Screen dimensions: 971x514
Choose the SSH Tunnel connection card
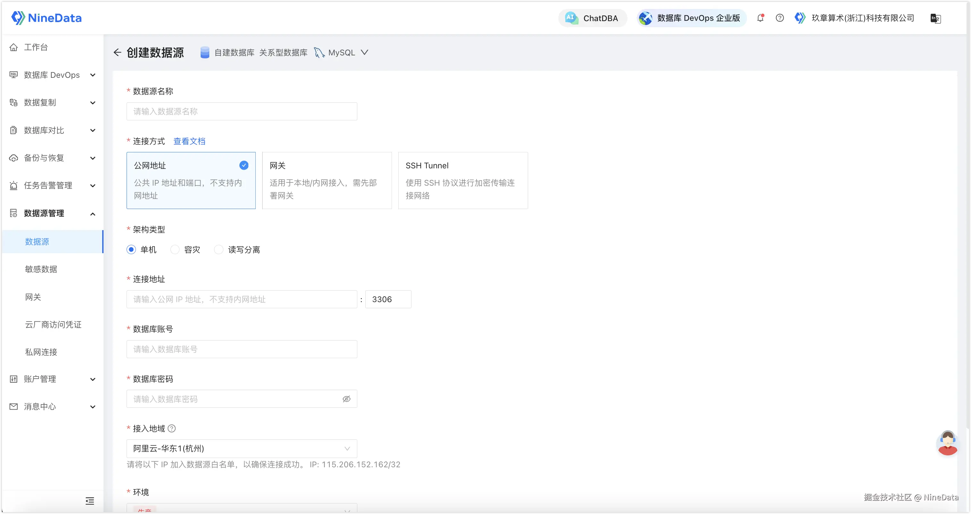(x=462, y=181)
